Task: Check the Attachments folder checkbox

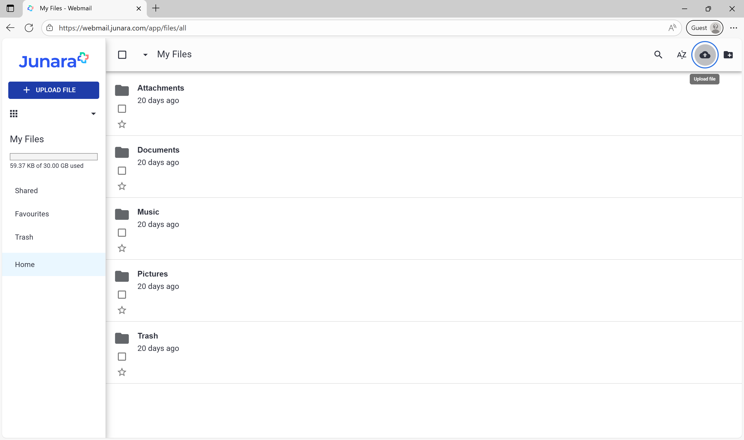Action: pos(122,108)
